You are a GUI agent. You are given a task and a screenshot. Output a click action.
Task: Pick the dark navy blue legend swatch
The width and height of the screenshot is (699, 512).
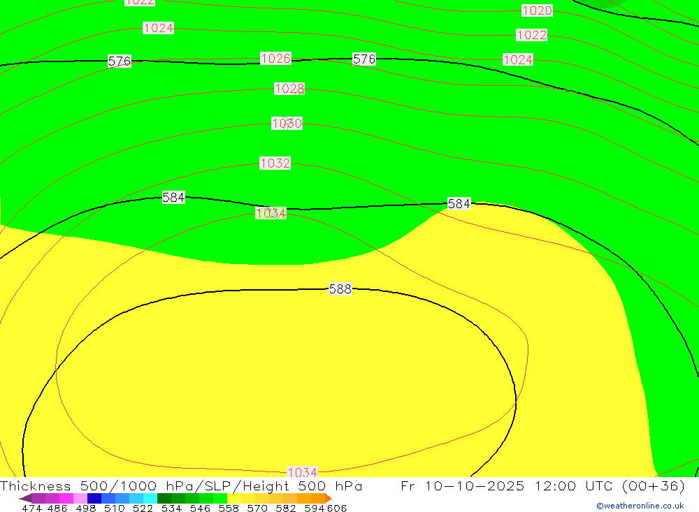[94, 498]
